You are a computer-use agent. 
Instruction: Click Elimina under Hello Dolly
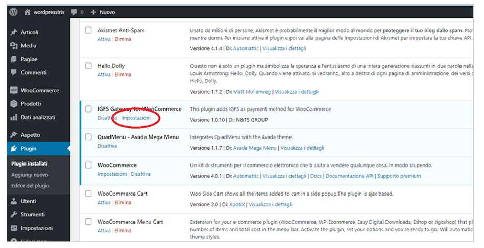123,75
